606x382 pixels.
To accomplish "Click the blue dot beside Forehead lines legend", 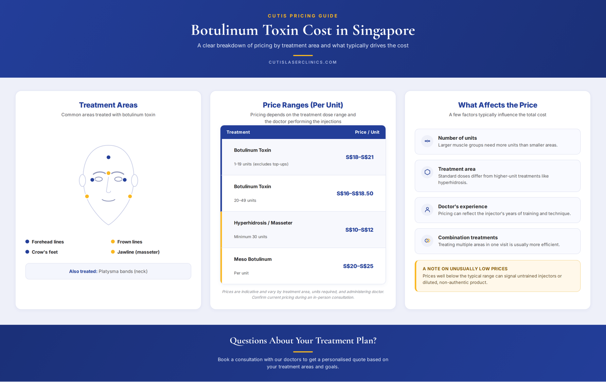I will tap(27, 242).
